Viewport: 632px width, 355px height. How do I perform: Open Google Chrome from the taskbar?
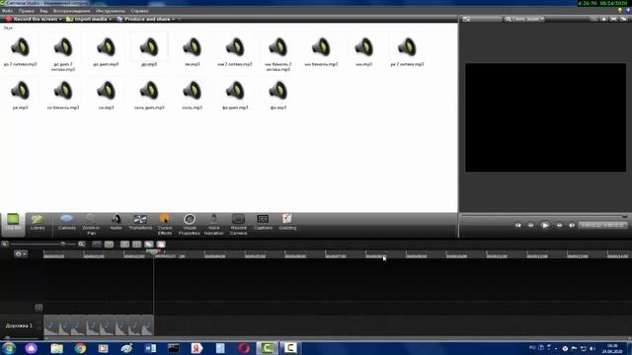click(x=80, y=348)
